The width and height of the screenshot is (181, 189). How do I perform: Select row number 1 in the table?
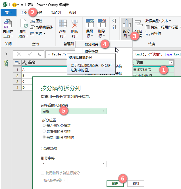click(x=17, y=70)
